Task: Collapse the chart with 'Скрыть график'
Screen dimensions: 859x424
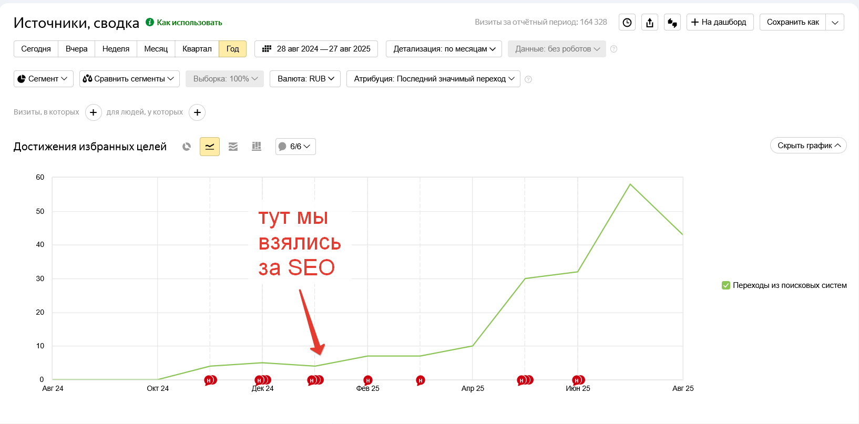Action: (808, 146)
